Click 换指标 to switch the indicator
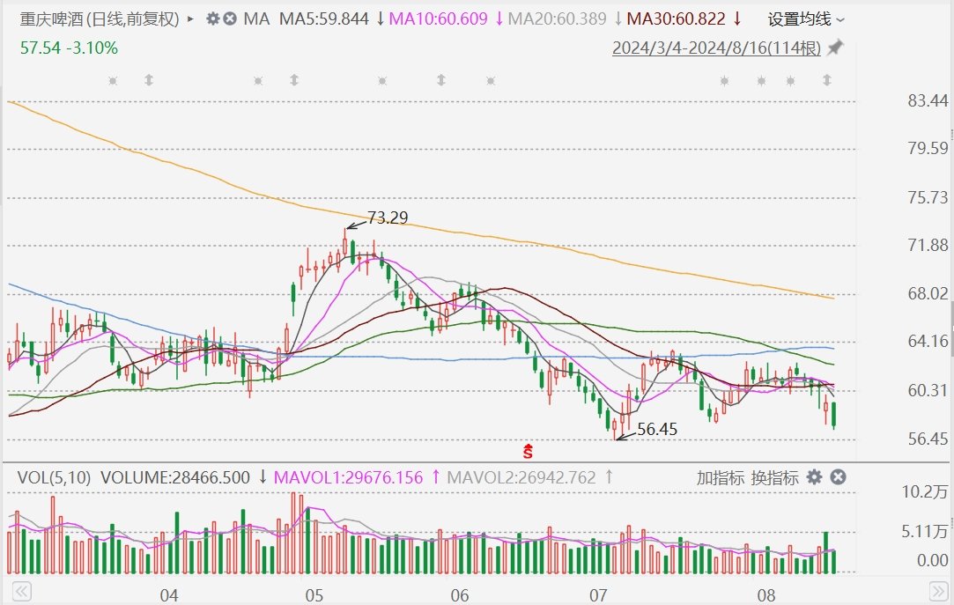Screen dimensions: 954x605 [774, 478]
